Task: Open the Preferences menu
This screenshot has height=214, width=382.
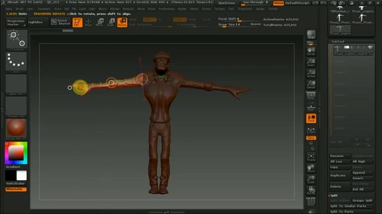Action: 167,9
